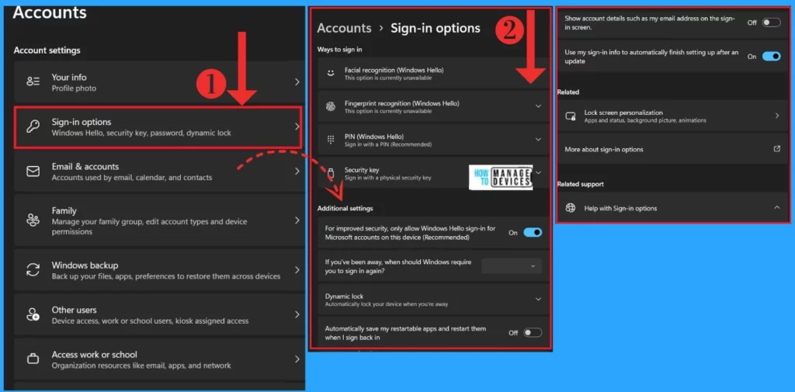The width and height of the screenshot is (795, 392).
Task: Click chevron on Windows backup row
Action: [x=297, y=270]
